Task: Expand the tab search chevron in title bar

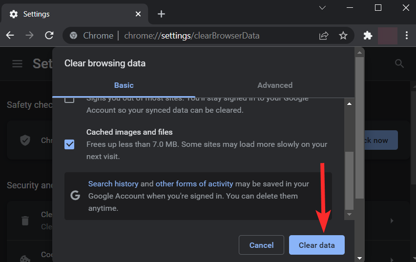Action: pyautogui.click(x=323, y=8)
